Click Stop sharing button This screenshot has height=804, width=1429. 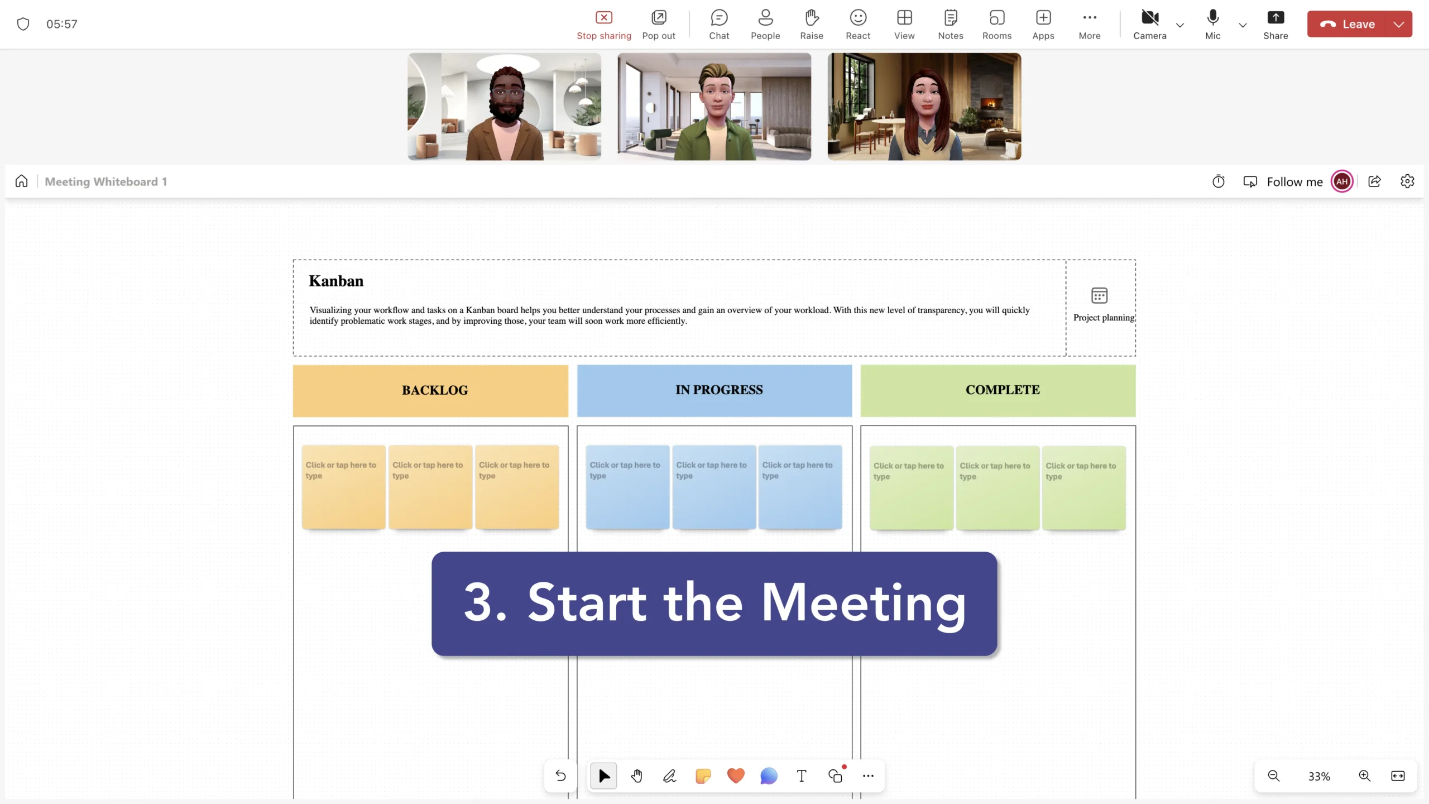(604, 24)
